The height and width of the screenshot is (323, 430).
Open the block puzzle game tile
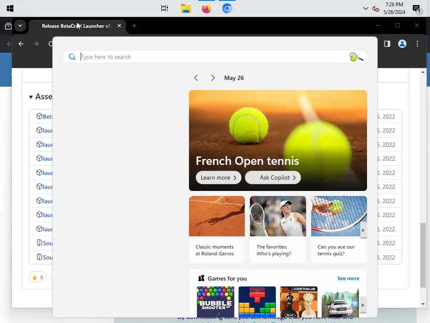(x=257, y=302)
